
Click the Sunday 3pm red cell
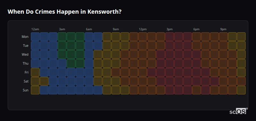[x=170, y=90]
